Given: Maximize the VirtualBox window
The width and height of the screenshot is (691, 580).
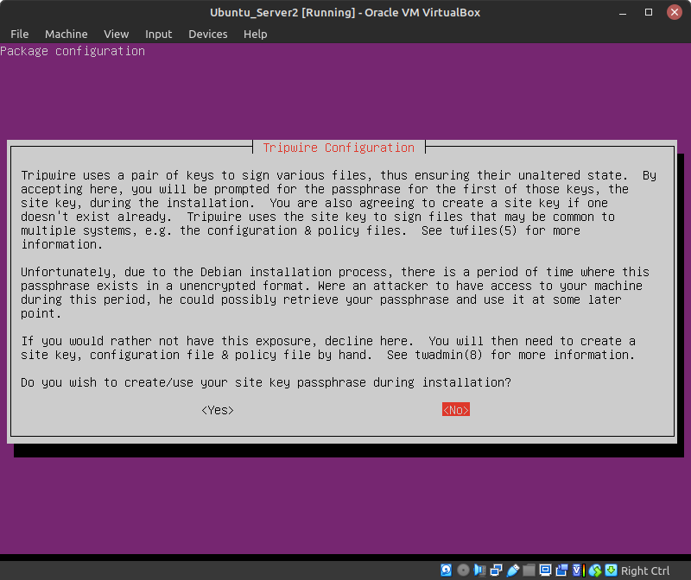Looking at the screenshot, I should [649, 12].
